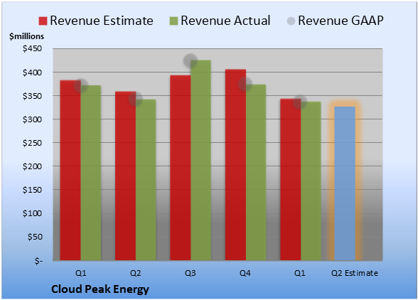Screen dimensions: 418x300
Task: Click the 'Q2' label between Q1 and Q3
Action: [x=135, y=273]
